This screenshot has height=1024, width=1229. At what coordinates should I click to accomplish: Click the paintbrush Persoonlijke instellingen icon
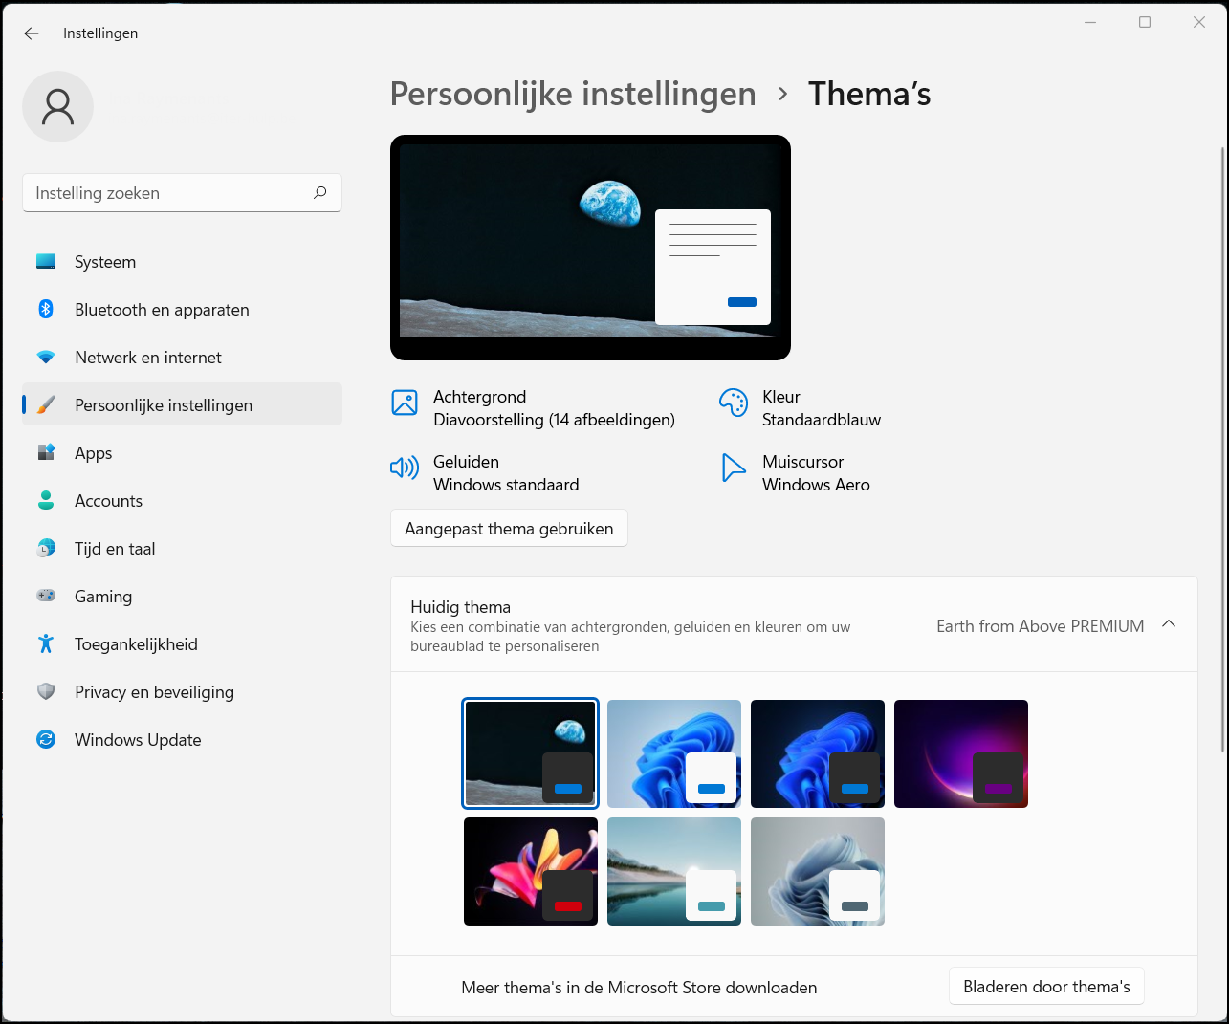[x=46, y=404]
